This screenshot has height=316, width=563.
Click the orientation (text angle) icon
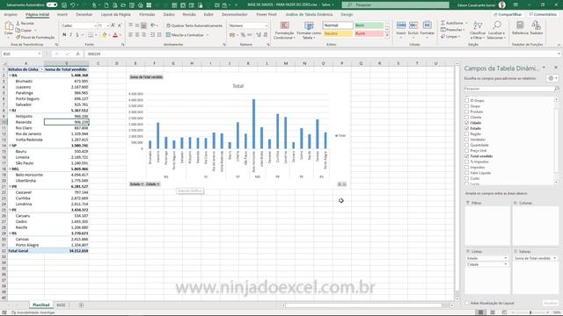click(x=153, y=25)
